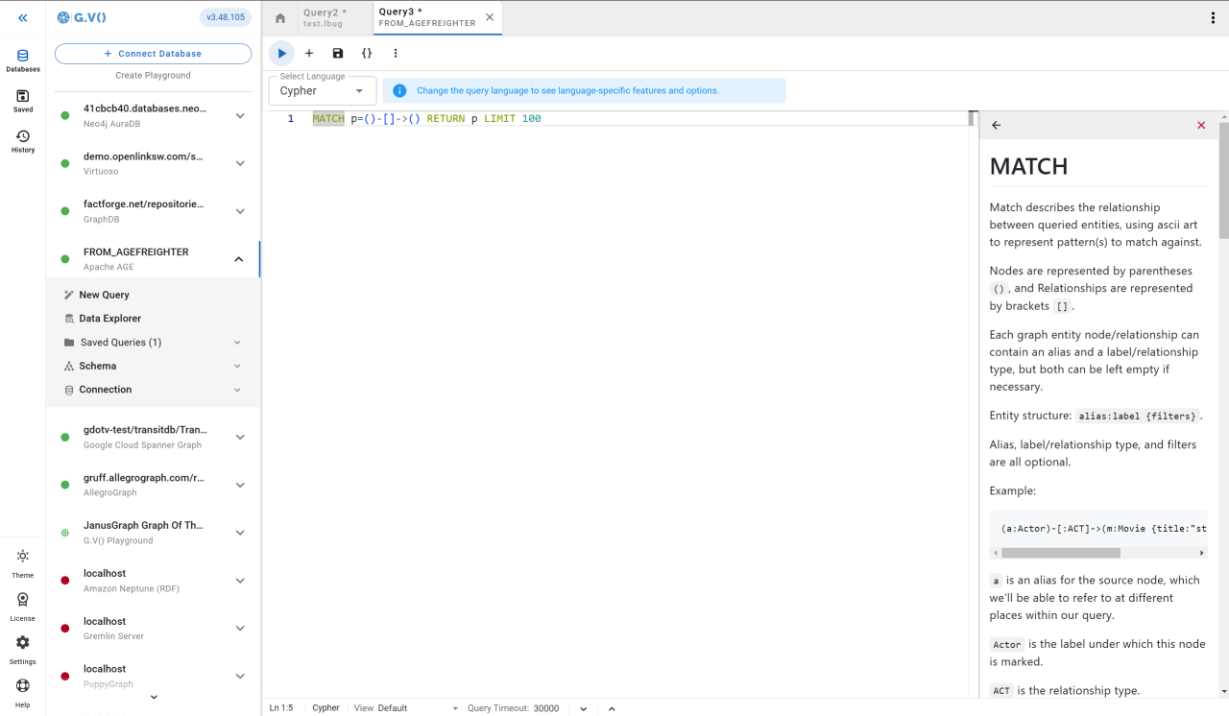Add a new query with plus icon

click(309, 54)
